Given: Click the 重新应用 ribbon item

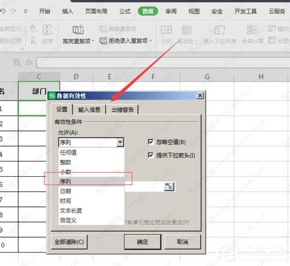Looking at the screenshot, I should click(11, 41).
